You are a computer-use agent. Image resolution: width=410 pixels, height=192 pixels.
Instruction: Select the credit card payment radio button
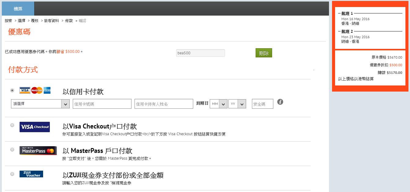[12, 90]
